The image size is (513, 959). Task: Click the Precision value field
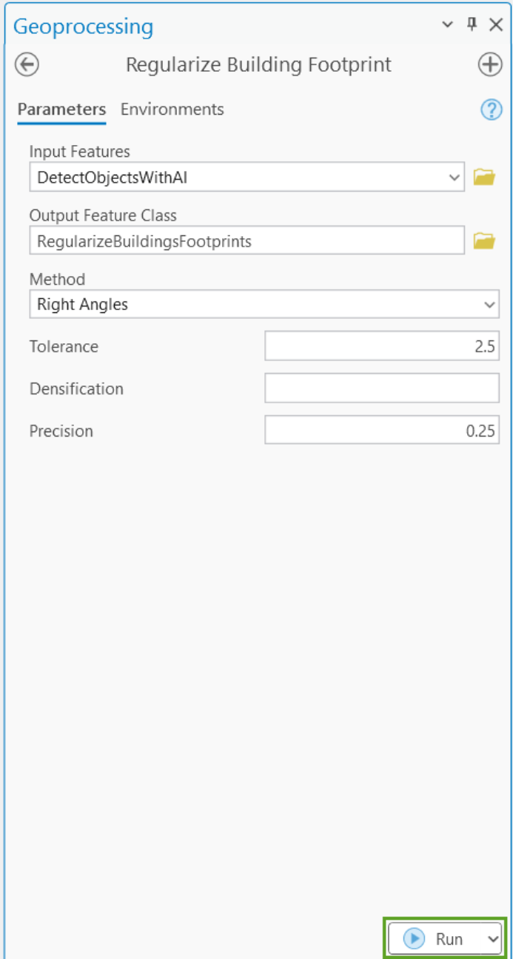point(381,431)
